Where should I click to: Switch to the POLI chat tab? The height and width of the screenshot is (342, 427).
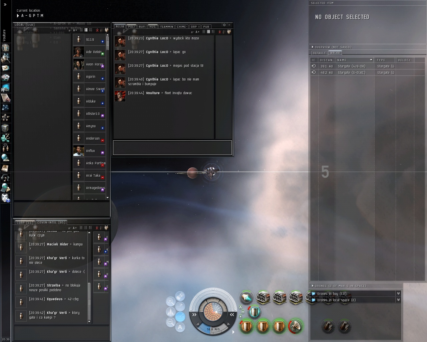click(x=131, y=27)
